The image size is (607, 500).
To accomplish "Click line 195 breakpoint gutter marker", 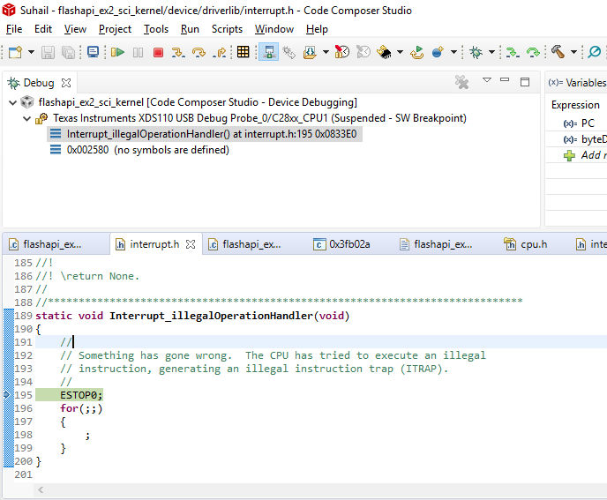I will [x=6, y=395].
